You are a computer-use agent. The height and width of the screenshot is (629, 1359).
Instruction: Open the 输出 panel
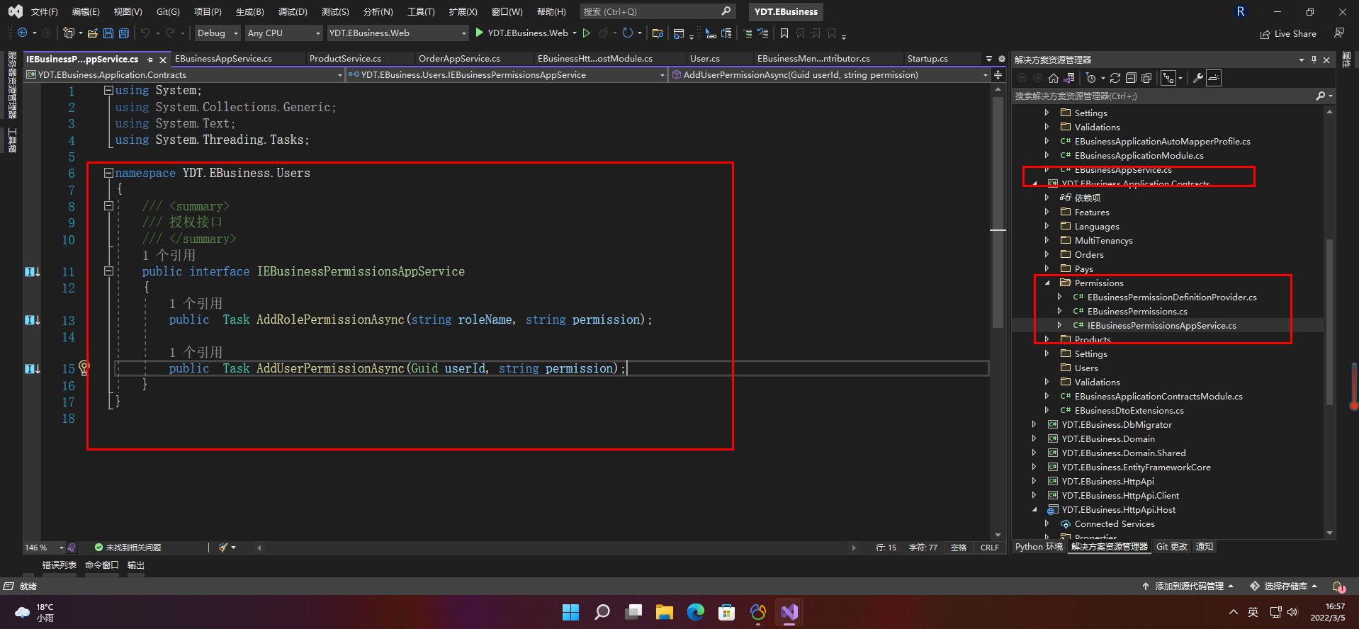(136, 565)
